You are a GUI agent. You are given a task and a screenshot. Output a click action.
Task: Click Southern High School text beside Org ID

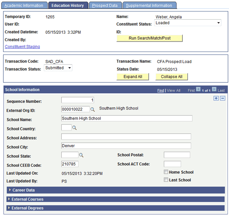[119, 108]
